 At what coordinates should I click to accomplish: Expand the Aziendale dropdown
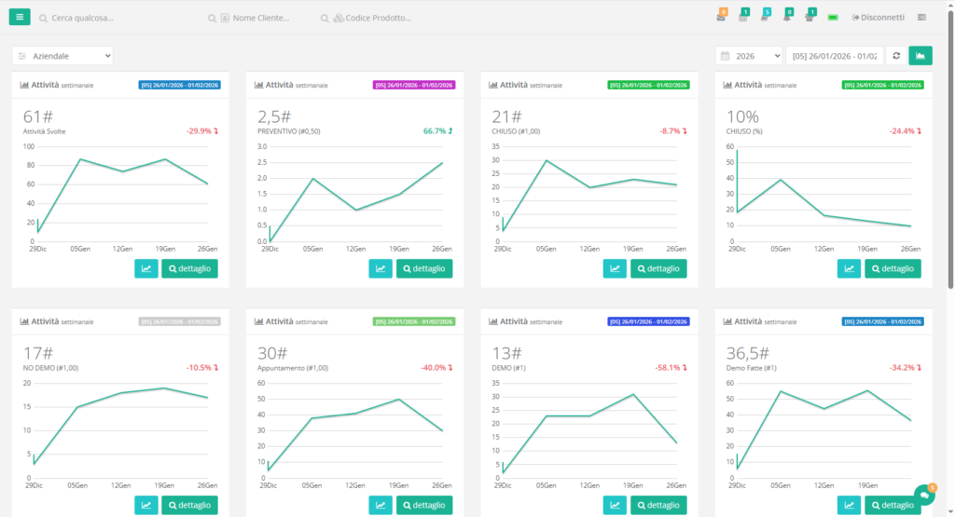pyautogui.click(x=62, y=56)
